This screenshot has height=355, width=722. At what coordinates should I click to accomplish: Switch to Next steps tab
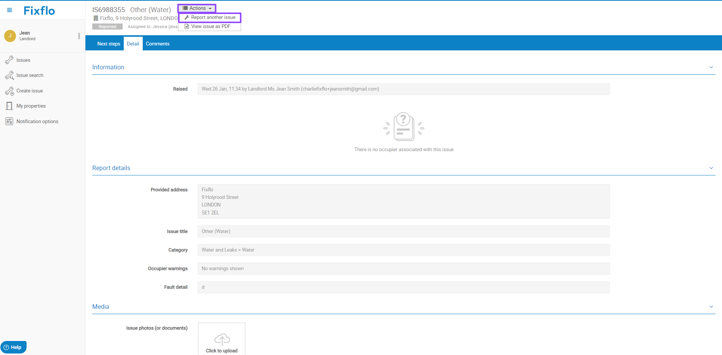[109, 44]
